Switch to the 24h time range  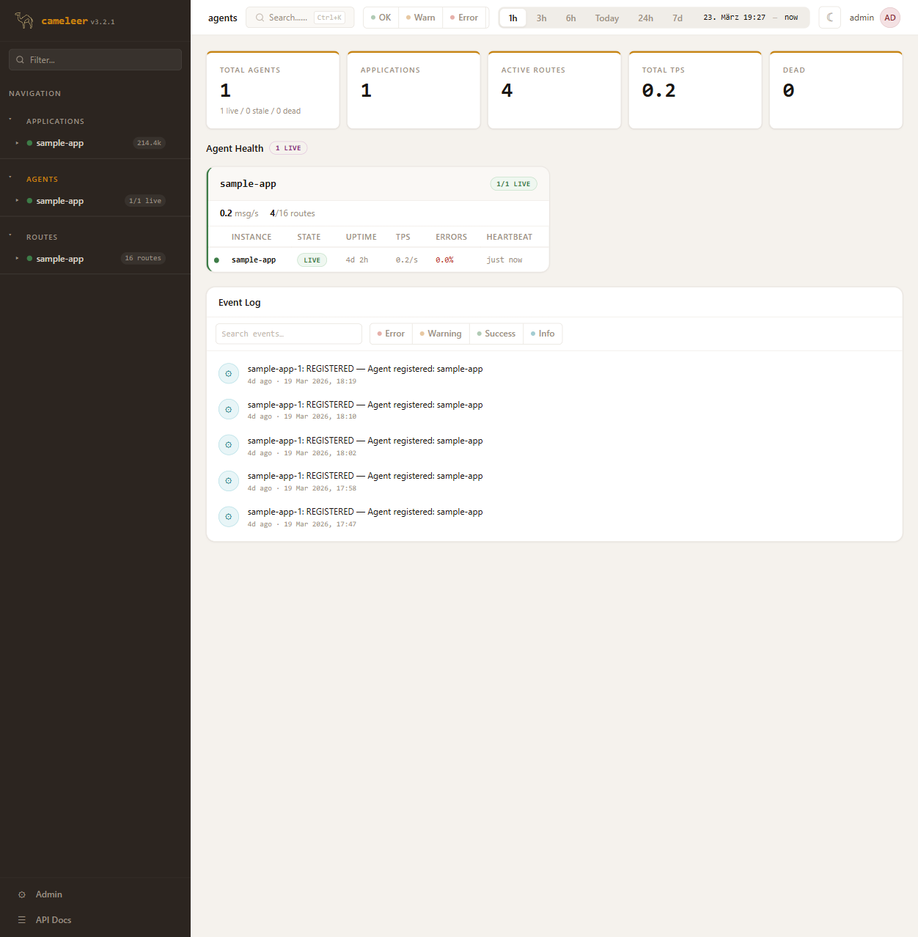pos(645,18)
